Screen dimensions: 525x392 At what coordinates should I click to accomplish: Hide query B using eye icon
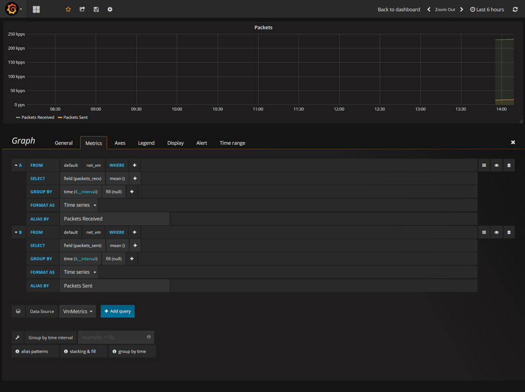pos(496,232)
